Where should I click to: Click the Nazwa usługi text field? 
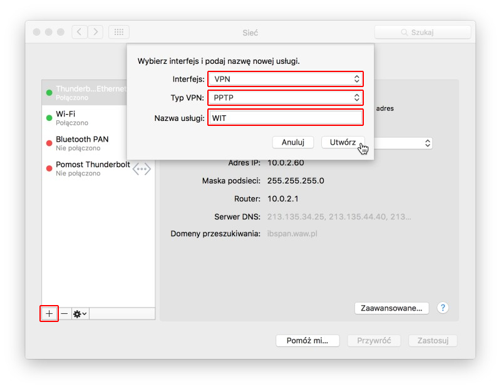click(x=286, y=118)
